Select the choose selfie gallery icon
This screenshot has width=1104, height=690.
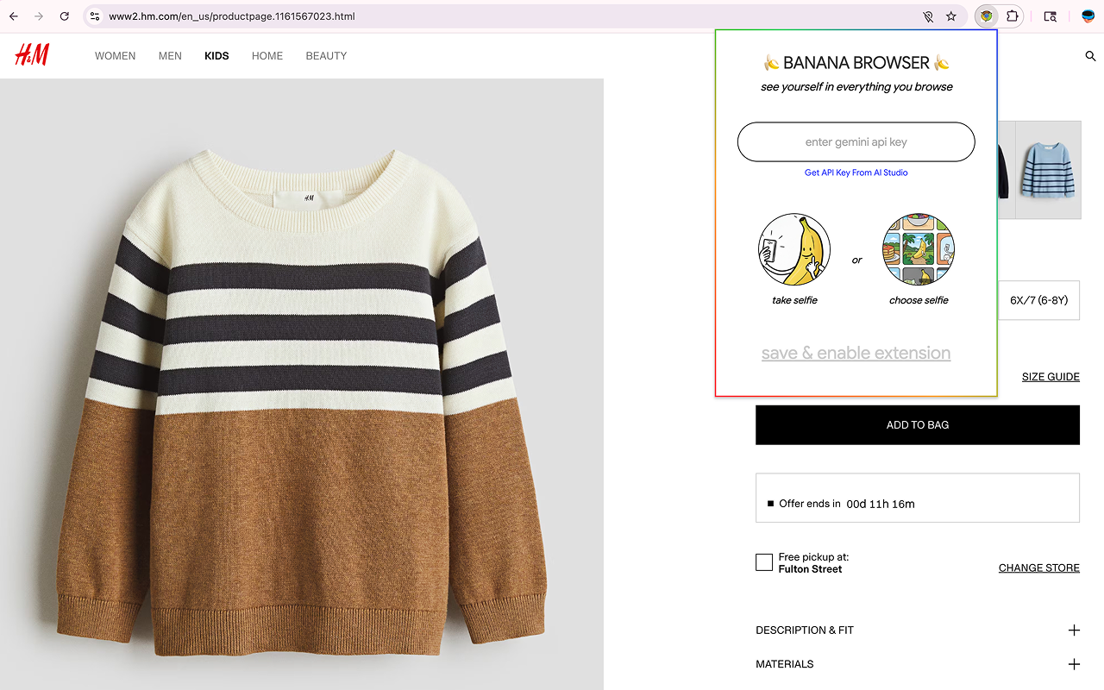(x=918, y=249)
